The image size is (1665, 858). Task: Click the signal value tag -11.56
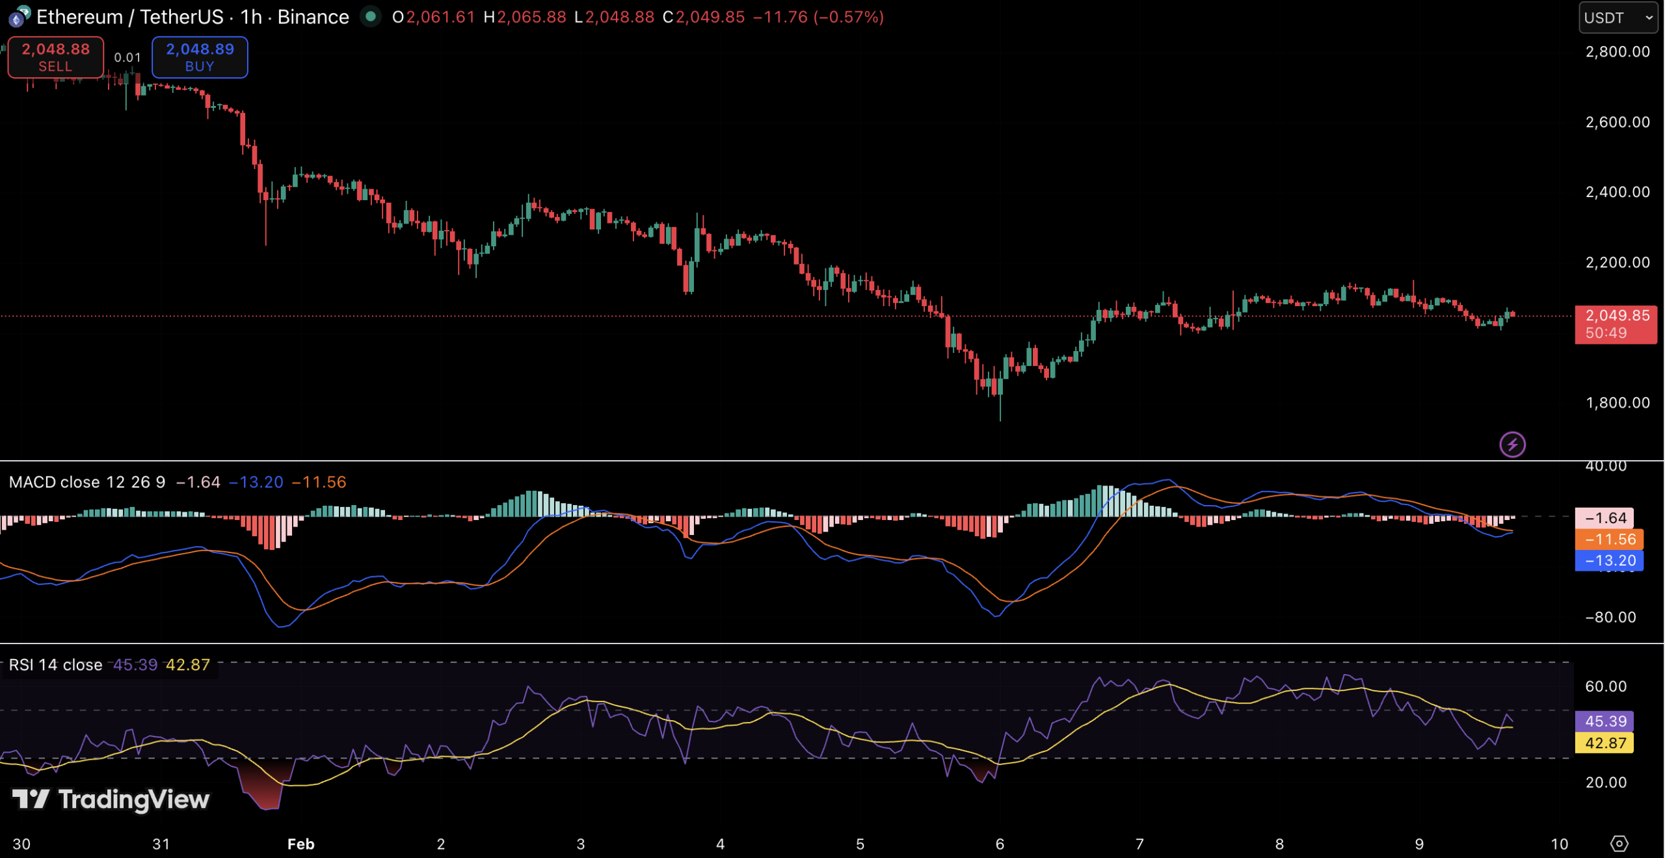pos(1609,539)
